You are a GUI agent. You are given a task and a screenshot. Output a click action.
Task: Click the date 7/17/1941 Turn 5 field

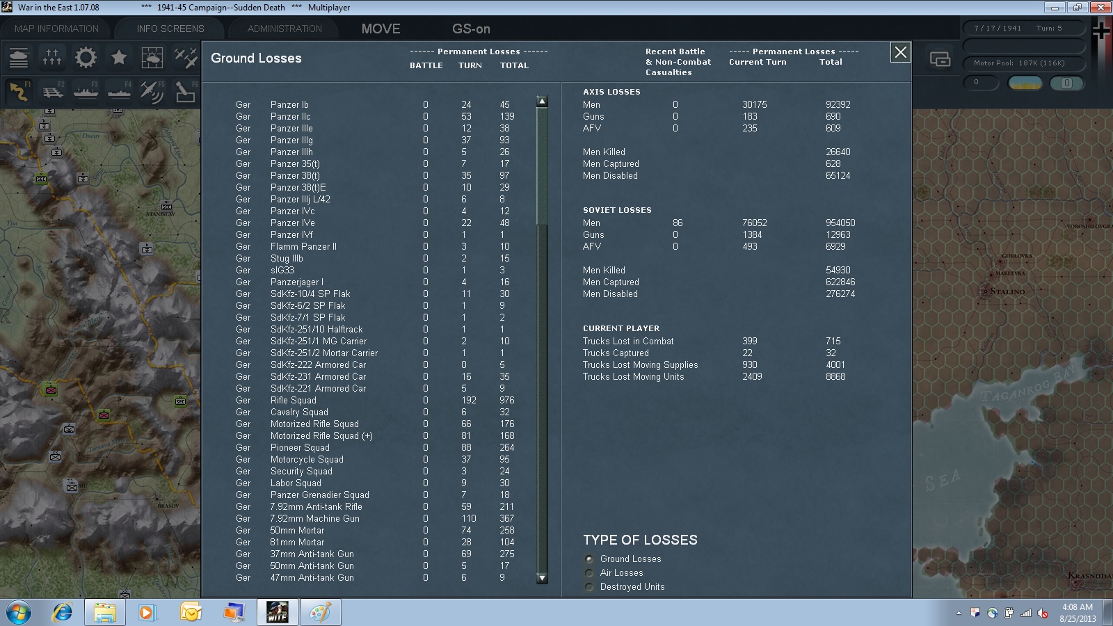(1024, 28)
